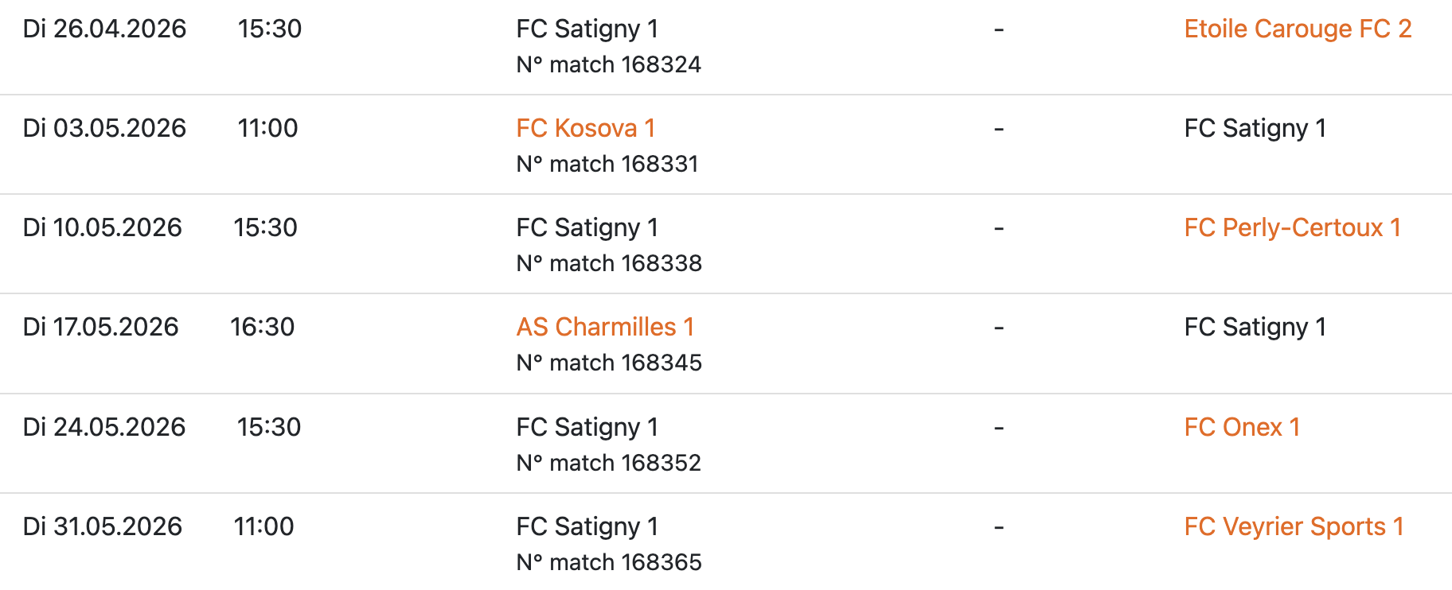Select the Di 03.05.2026 date cell

[104, 129]
